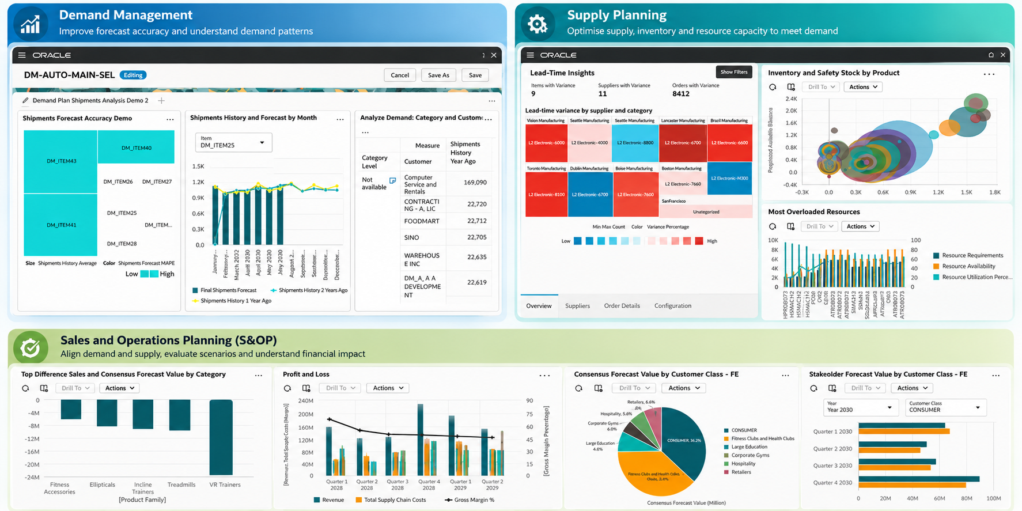Click the icon left of Drill To in Most Overloaded Resources
The width and height of the screenshot is (1022, 511).
(x=790, y=226)
